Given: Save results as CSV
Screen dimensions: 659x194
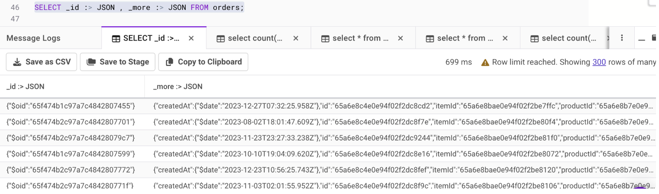Looking at the screenshot, I should point(41,62).
